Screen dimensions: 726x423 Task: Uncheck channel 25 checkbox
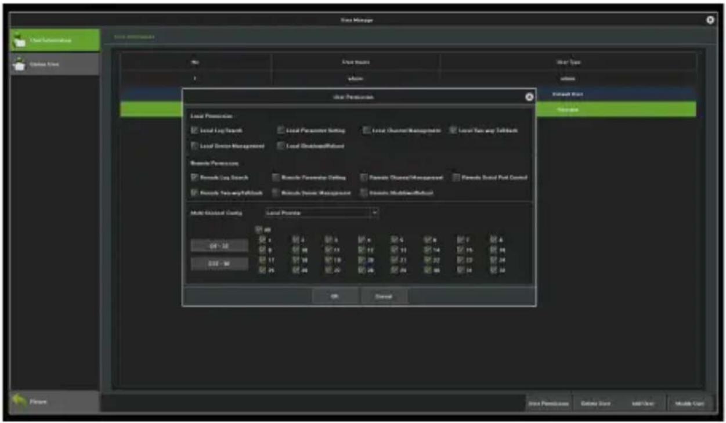[x=262, y=270]
